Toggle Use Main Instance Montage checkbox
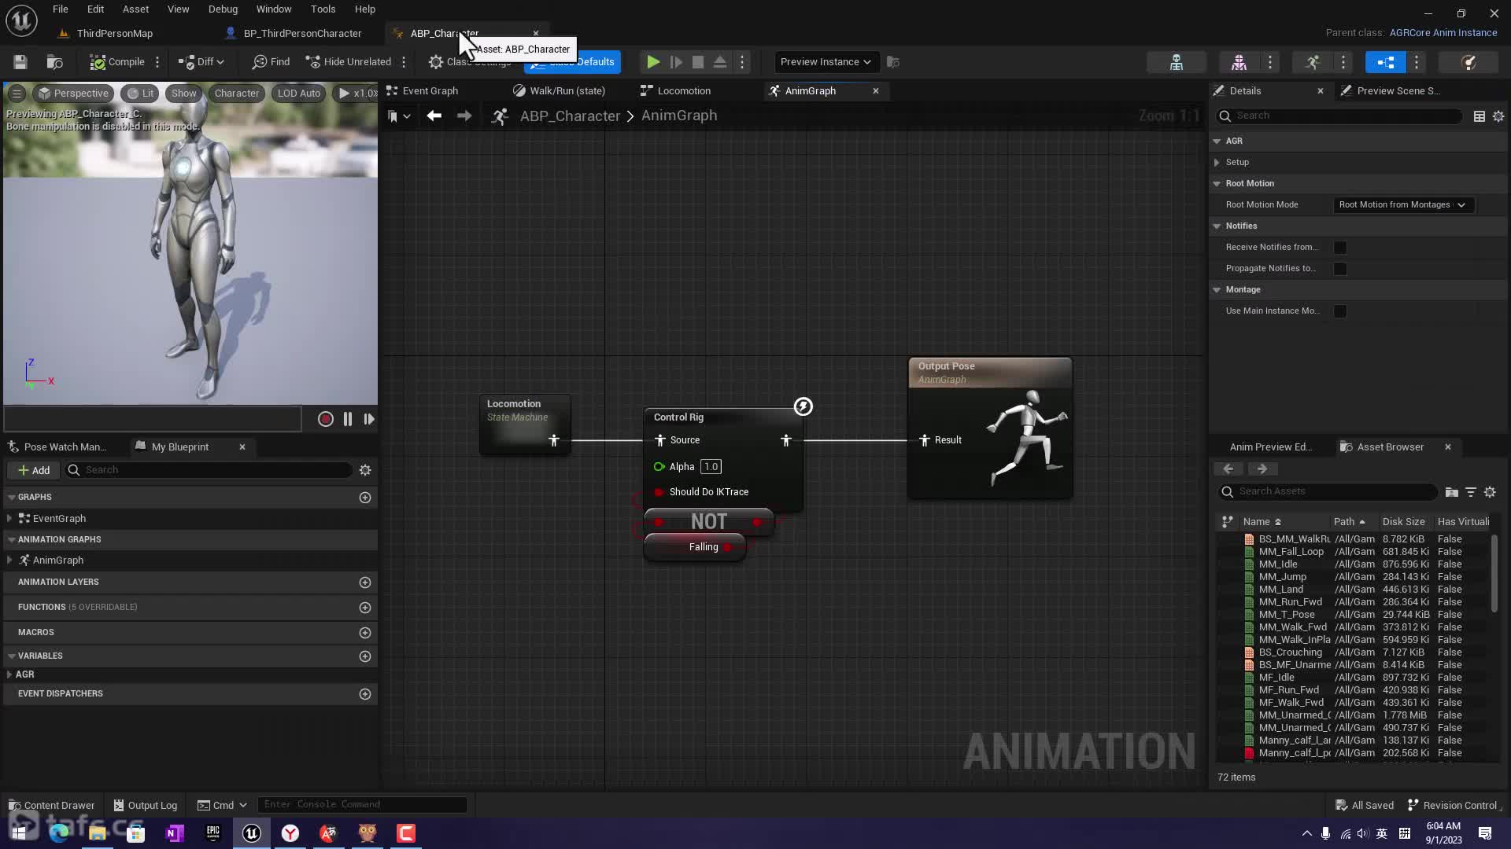 [x=1339, y=311]
